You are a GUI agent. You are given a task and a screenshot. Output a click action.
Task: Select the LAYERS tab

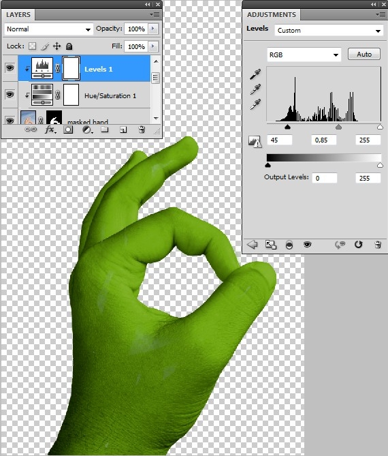(18, 14)
